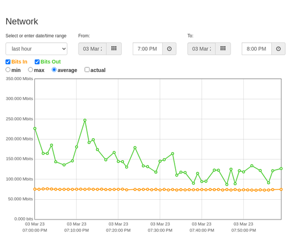Click the To date field '03 Mar'
291x234 pixels.
tap(201, 49)
